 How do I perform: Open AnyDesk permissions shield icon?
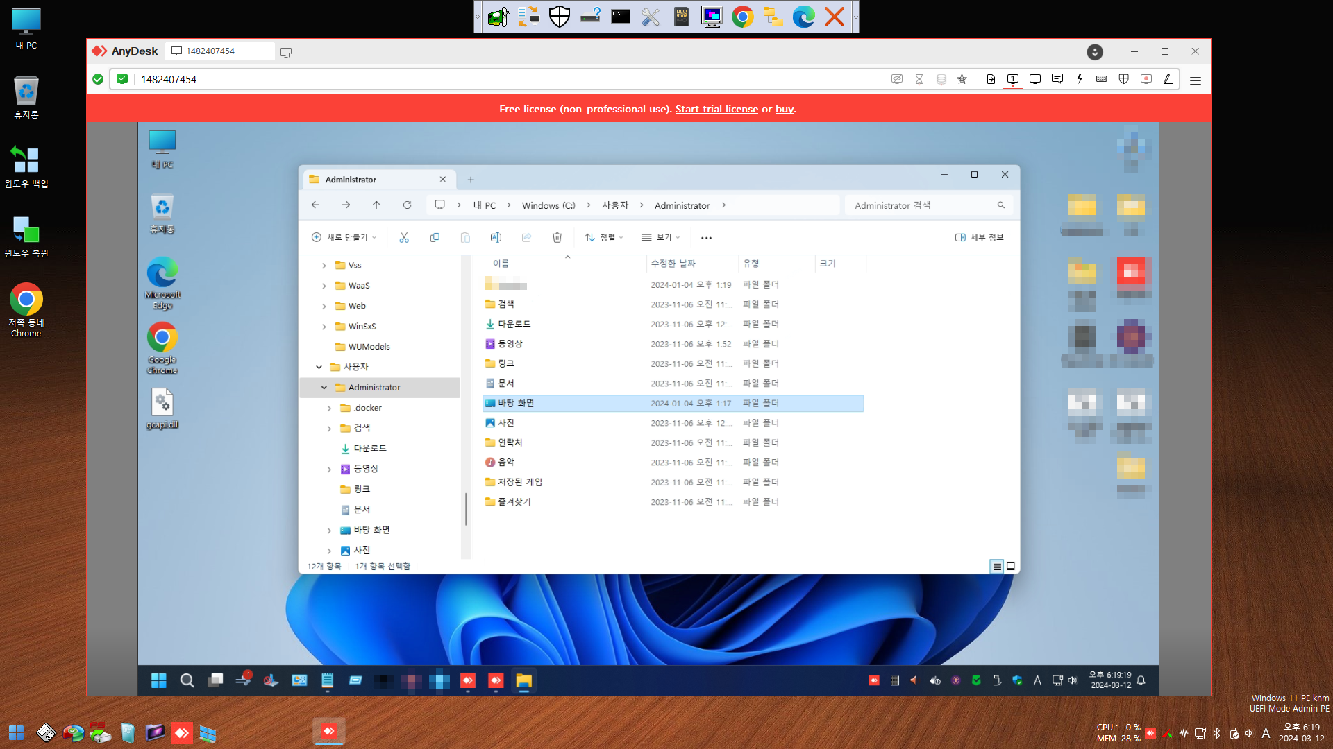[x=1124, y=79]
